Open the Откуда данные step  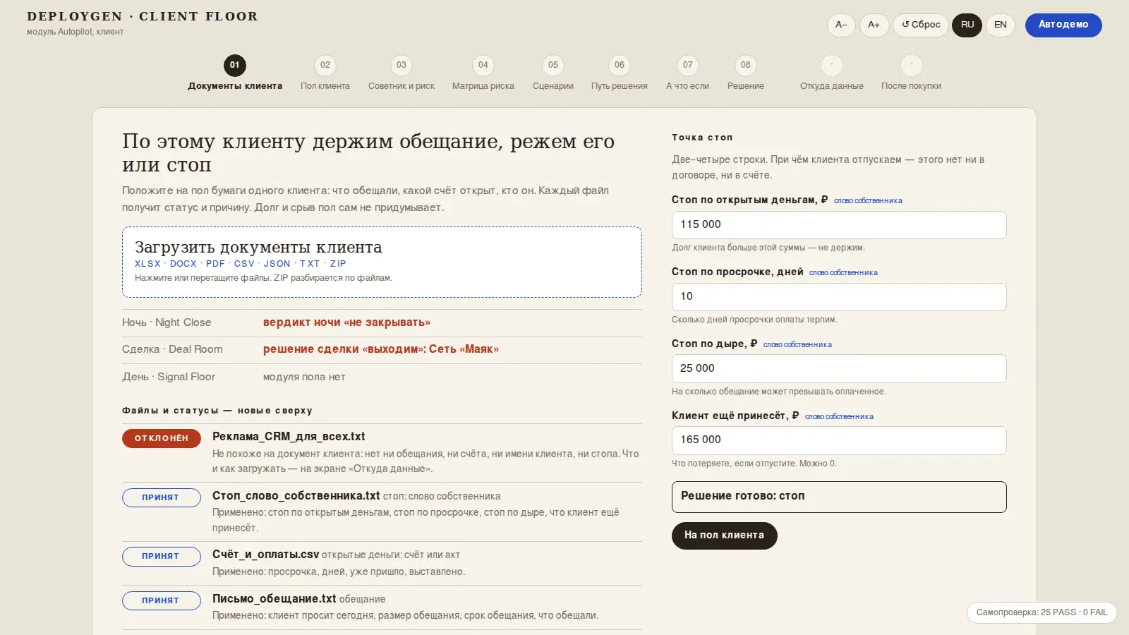(832, 73)
